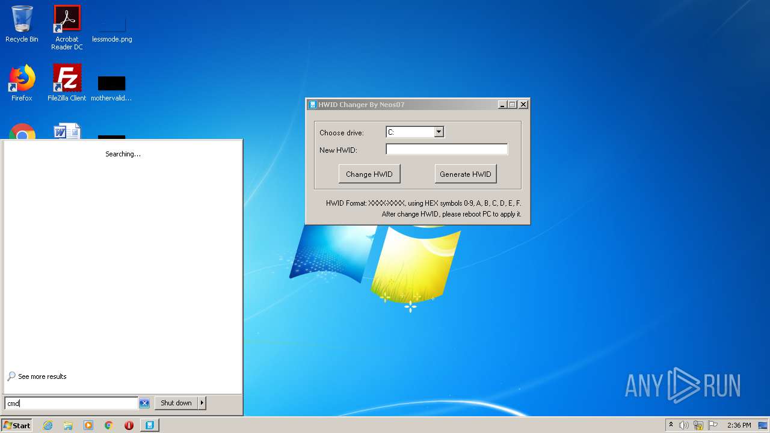This screenshot has height=433, width=770.
Task: Click the Shut down button
Action: tap(176, 403)
